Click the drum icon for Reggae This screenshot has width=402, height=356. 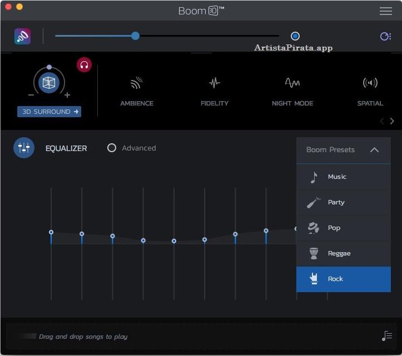(314, 254)
